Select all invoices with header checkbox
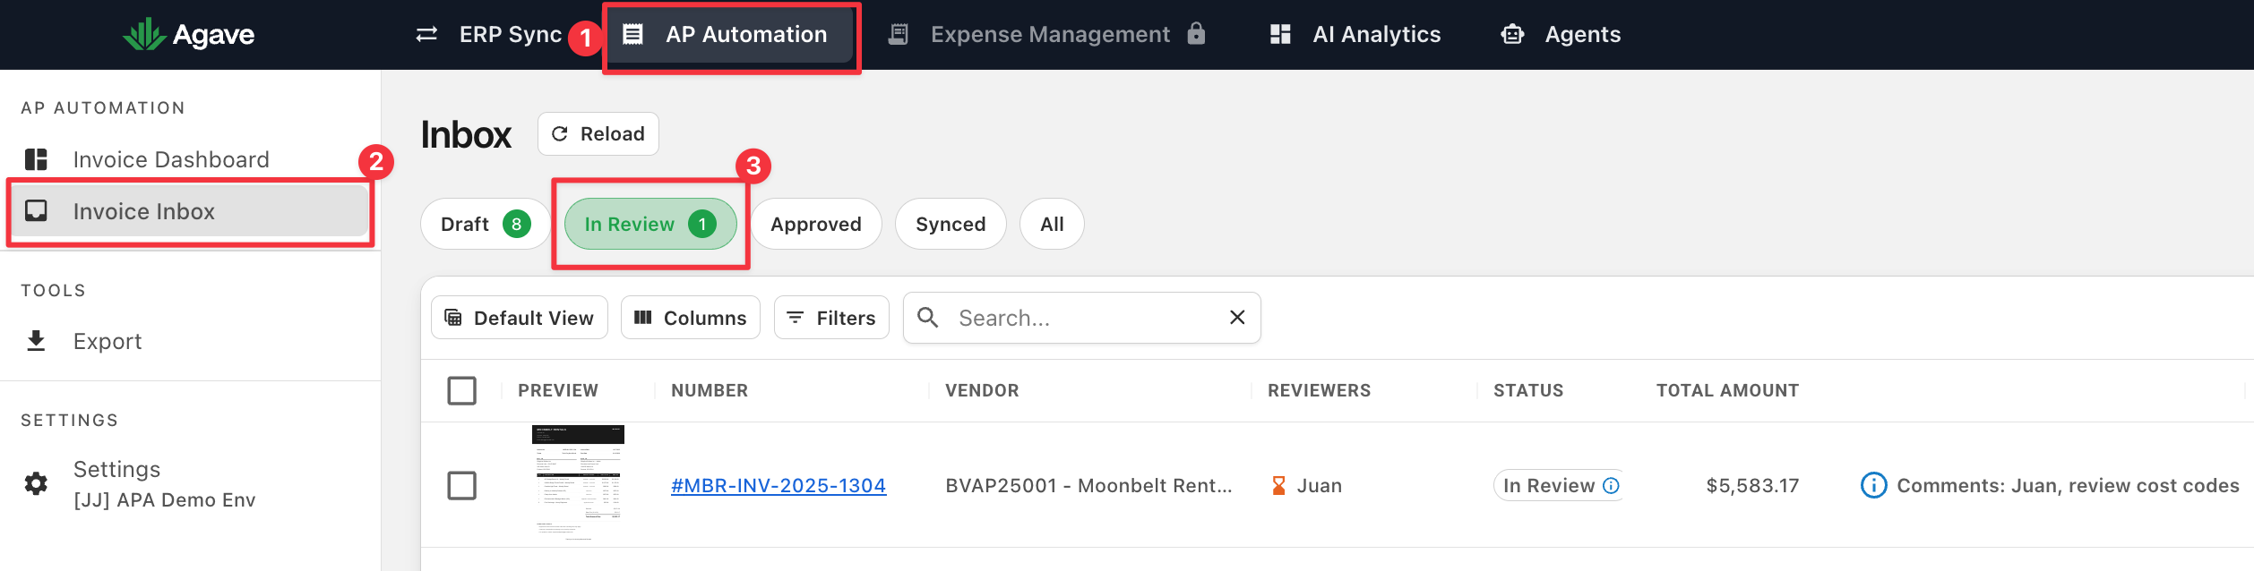 click(x=461, y=390)
